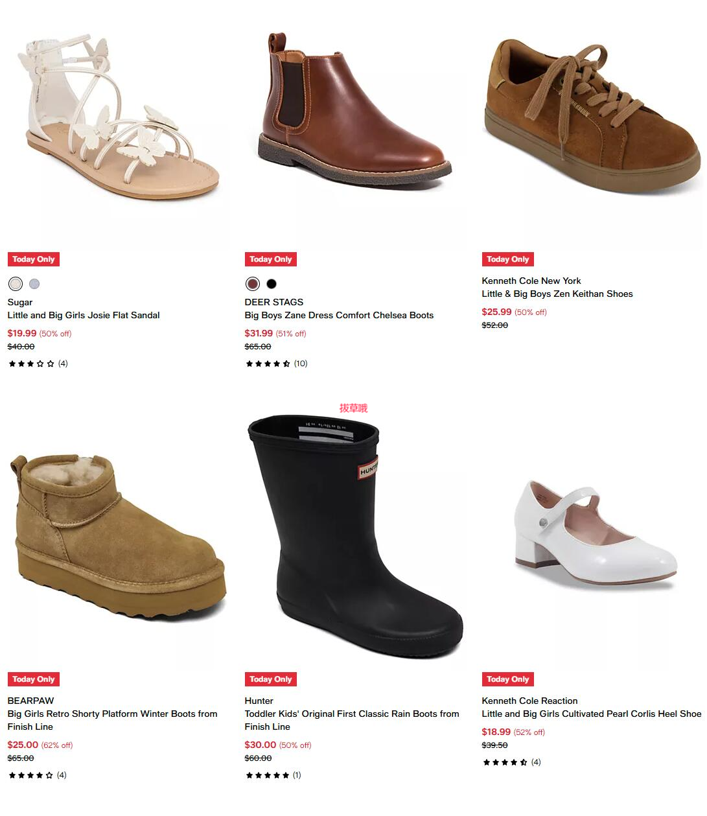Click Today Only badge on BEARPAW boots
This screenshot has height=816, width=707.
click(x=34, y=679)
